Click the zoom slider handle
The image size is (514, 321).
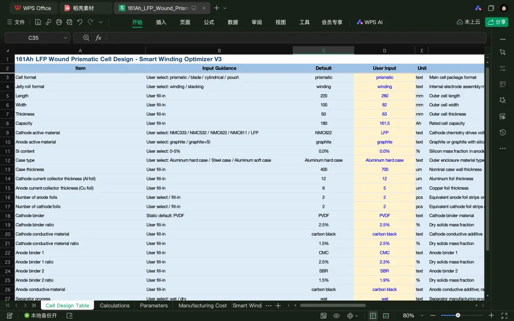click(x=458, y=315)
